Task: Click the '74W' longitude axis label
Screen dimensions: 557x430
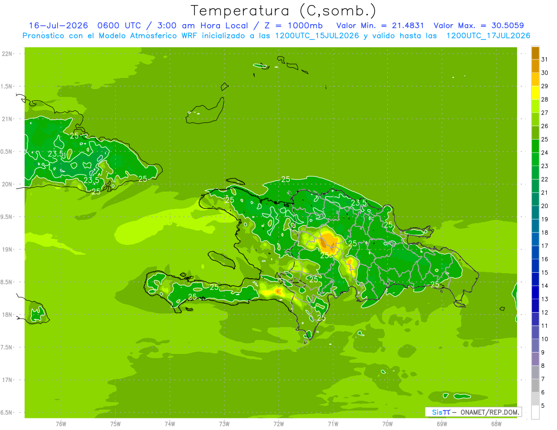Action: (x=170, y=424)
